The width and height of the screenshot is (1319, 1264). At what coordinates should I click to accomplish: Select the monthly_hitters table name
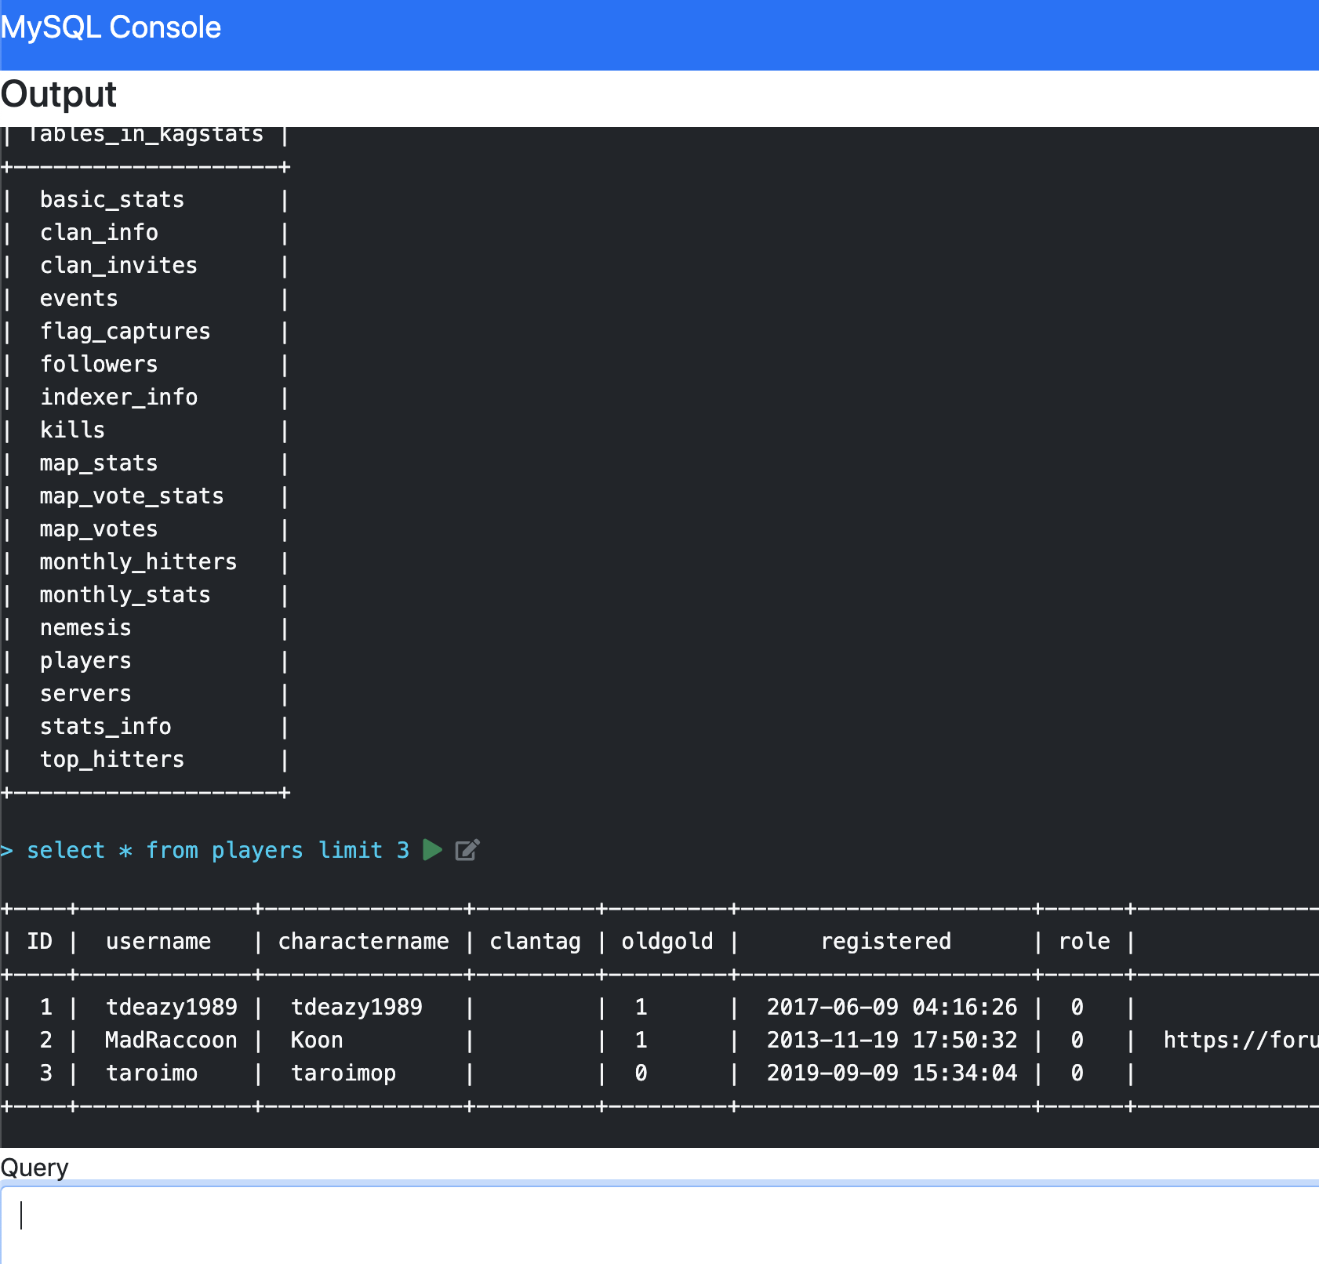[138, 562]
